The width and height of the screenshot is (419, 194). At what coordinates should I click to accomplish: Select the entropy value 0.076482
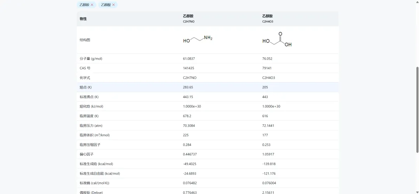(190, 183)
